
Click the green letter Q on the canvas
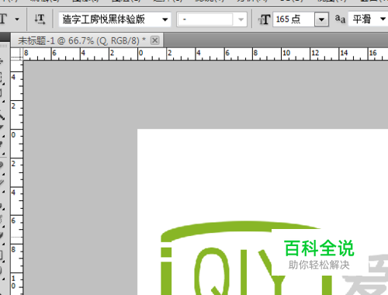coord(213,272)
